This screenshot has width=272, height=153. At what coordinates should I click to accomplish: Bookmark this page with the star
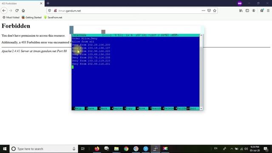pyautogui.click(x=215, y=11)
